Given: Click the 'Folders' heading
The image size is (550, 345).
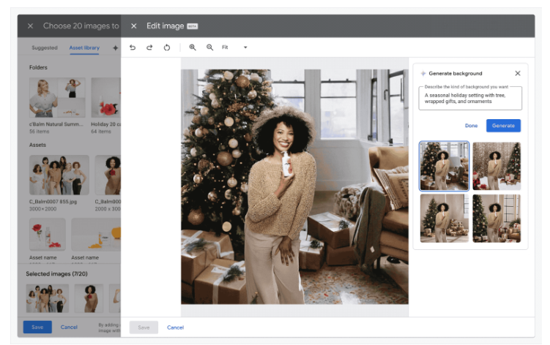Looking at the screenshot, I should pos(38,67).
